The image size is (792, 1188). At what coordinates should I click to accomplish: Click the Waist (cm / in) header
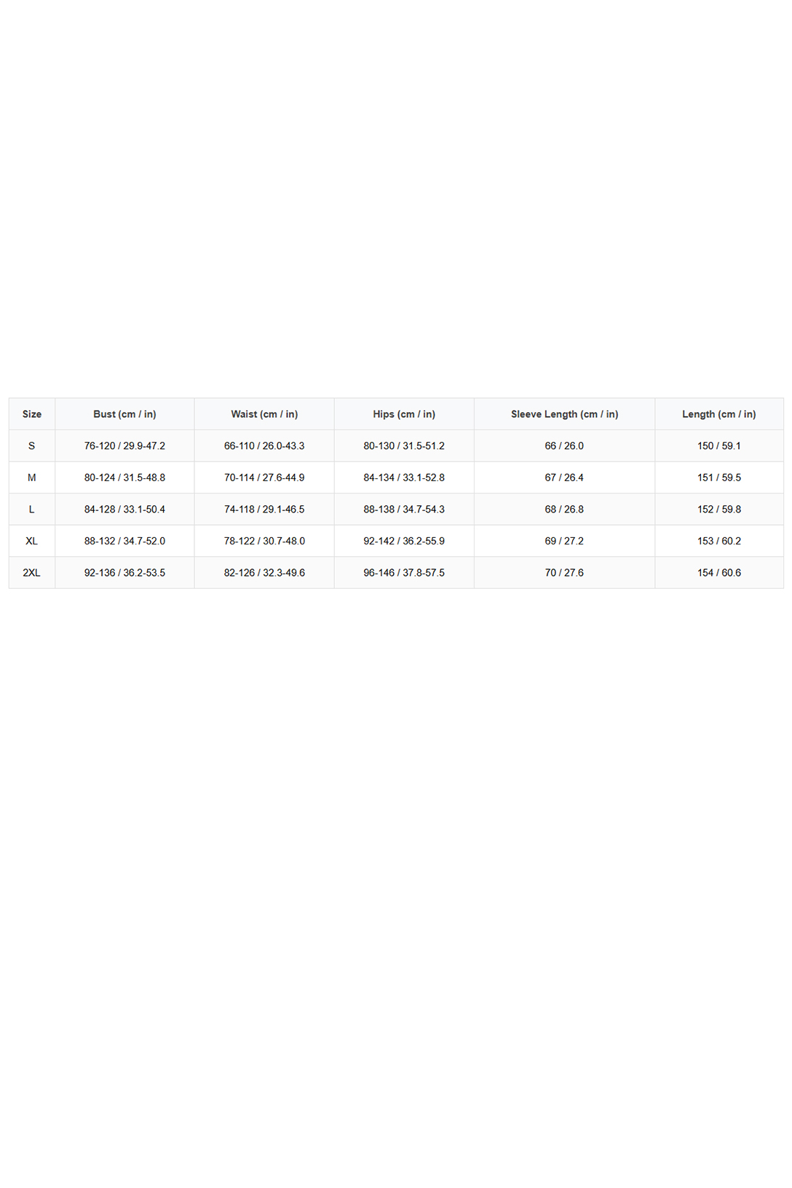coord(264,414)
